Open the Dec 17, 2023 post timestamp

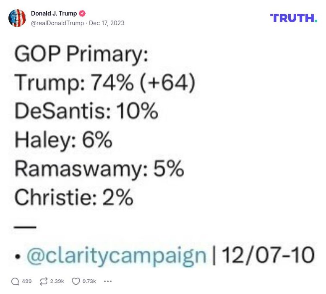(x=107, y=23)
